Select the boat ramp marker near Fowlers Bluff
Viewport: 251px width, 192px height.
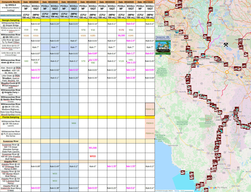pyautogui.click(x=209, y=178)
